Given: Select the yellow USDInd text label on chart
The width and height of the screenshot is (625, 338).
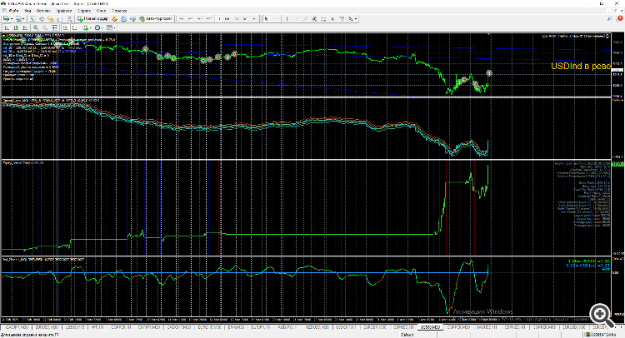Looking at the screenshot, I should [580, 66].
